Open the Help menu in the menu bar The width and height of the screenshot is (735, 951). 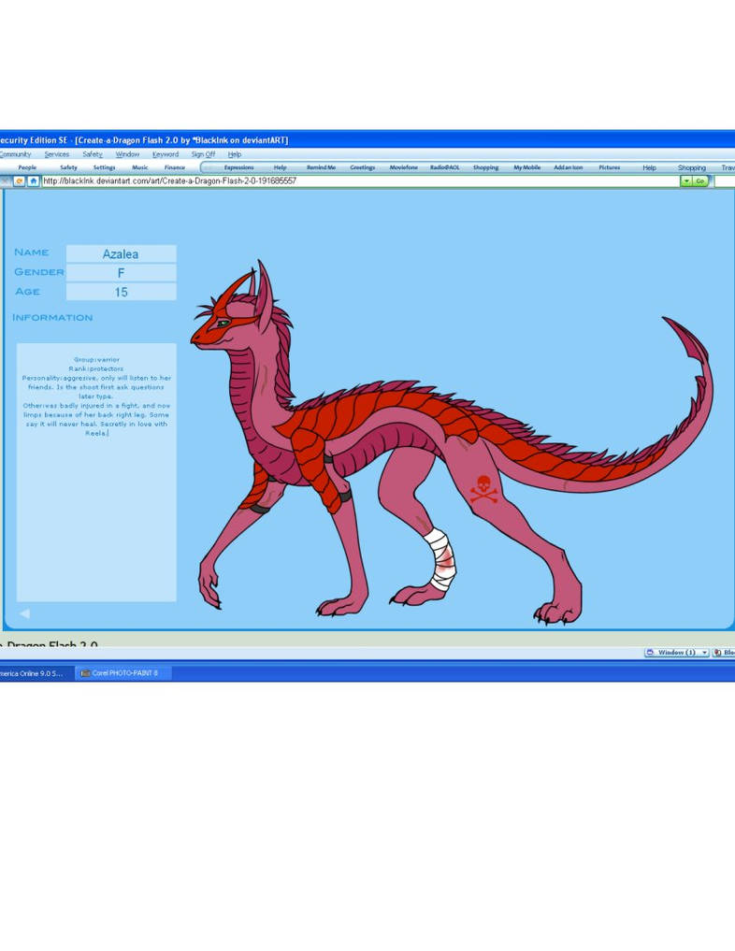[235, 154]
